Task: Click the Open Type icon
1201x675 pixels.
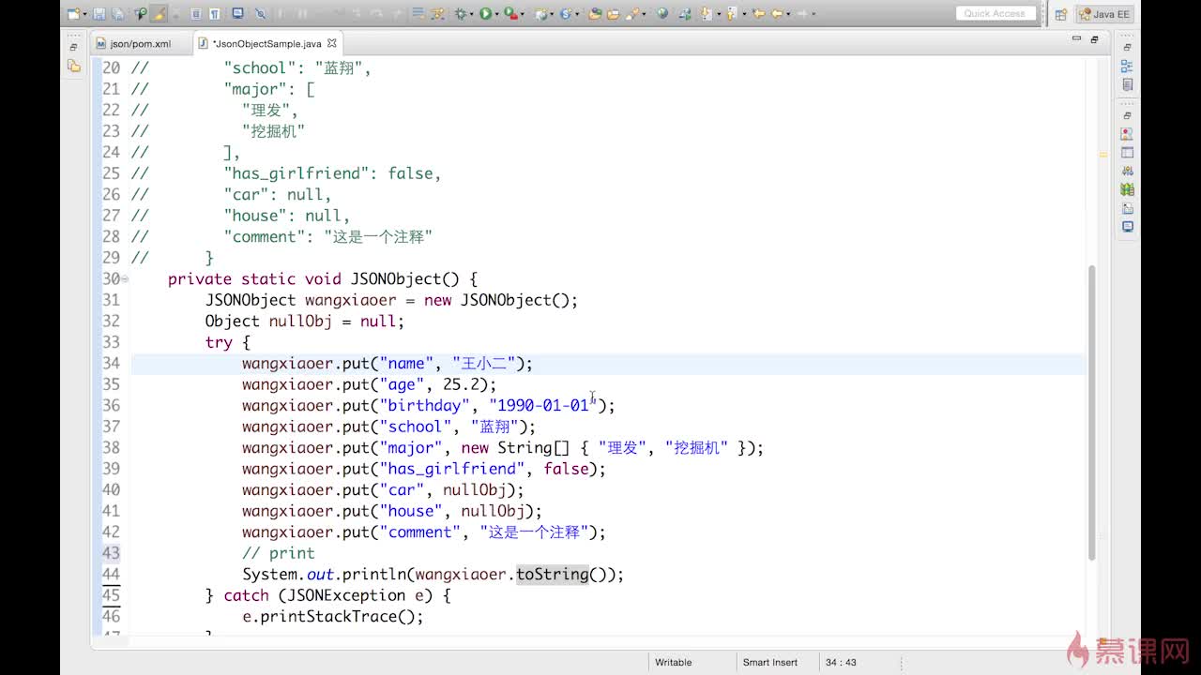Action: (595, 13)
